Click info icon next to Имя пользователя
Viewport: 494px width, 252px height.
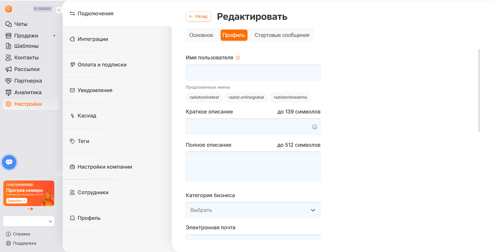[x=238, y=58]
